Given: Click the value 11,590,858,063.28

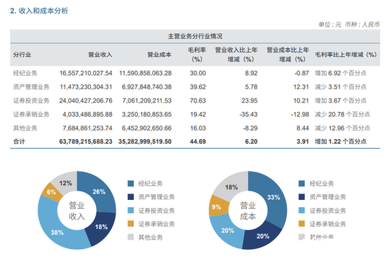Looking at the screenshot, I should pos(145,73).
